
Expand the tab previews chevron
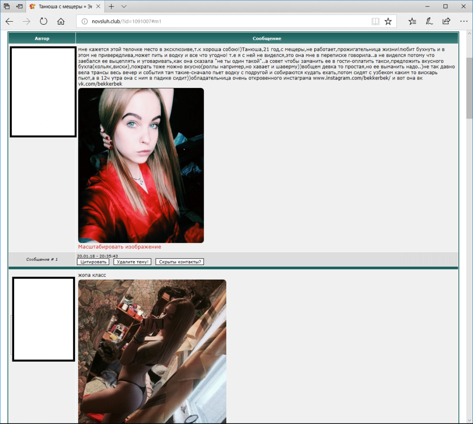[124, 7]
